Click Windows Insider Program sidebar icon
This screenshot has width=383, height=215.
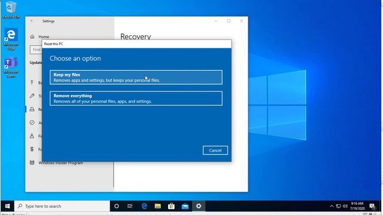[32, 162]
